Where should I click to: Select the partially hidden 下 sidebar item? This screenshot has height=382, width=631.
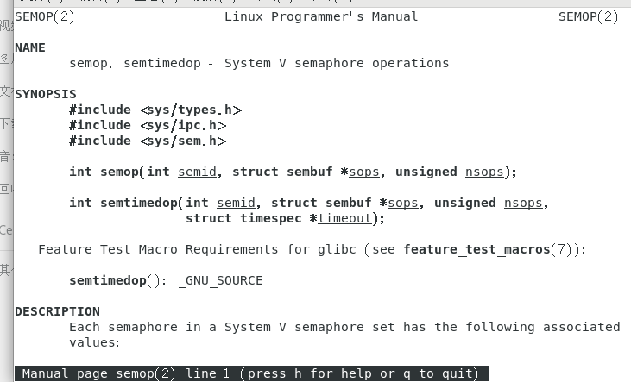(x=6, y=123)
